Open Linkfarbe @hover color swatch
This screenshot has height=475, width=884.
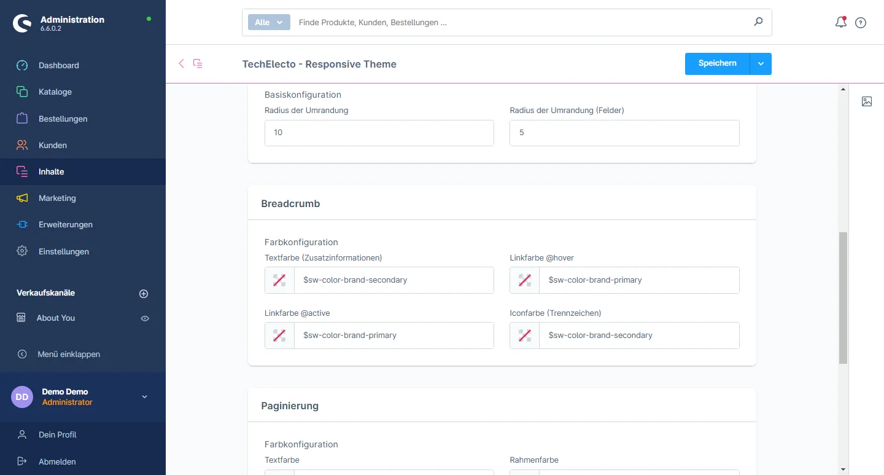525,280
